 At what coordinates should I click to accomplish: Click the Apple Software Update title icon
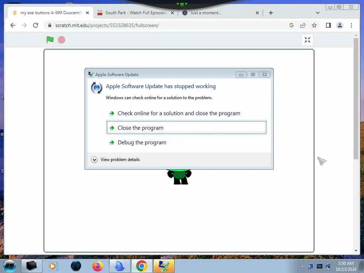coord(91,74)
